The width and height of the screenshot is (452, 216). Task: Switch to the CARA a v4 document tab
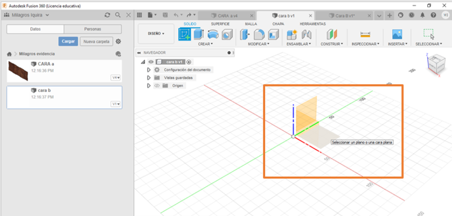click(x=228, y=16)
